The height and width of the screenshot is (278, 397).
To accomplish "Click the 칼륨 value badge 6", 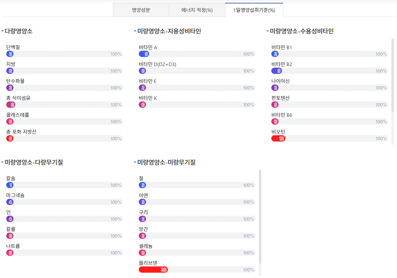I will (11, 236).
